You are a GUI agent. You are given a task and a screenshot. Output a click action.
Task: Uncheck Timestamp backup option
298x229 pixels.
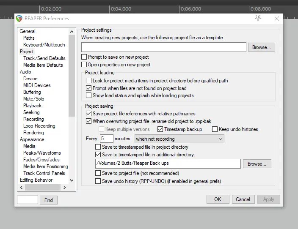pyautogui.click(x=160, y=129)
